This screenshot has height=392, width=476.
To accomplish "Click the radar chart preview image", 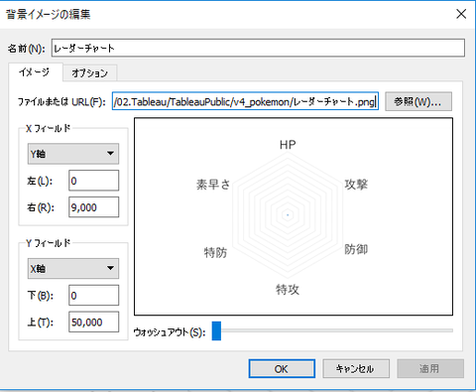I will [x=294, y=216].
